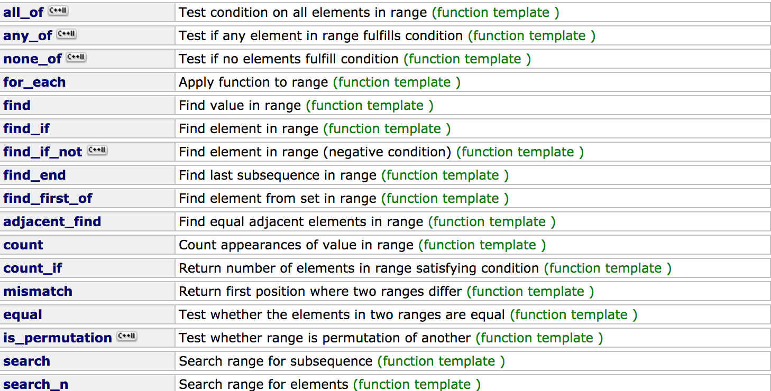This screenshot has height=391, width=771.
Task: Go to the for_each reference link
Action: pos(34,82)
